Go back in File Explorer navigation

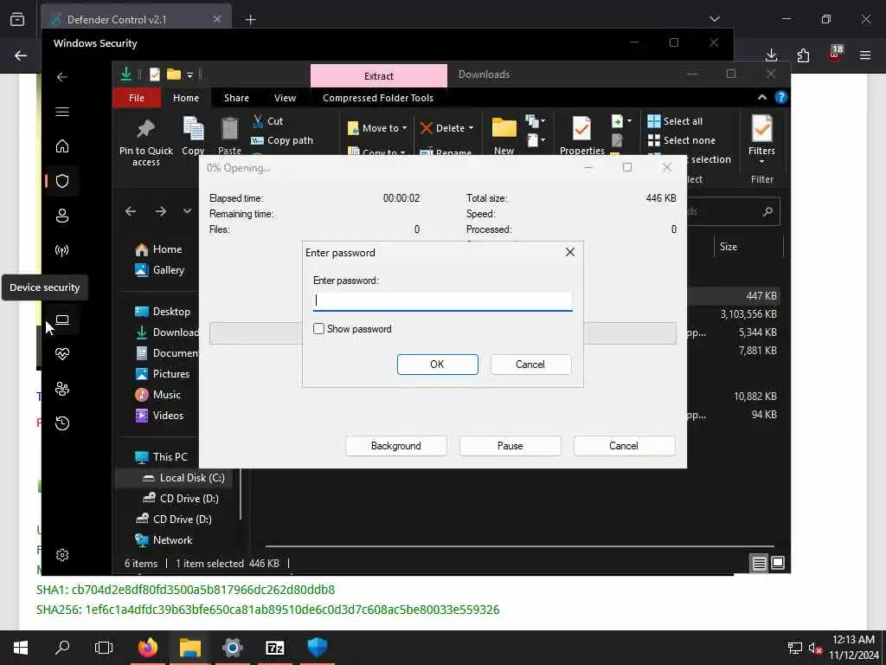click(131, 211)
